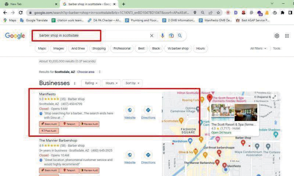294x176 pixels.
Task: Open the Rating filter dropdown
Action: pos(91,83)
